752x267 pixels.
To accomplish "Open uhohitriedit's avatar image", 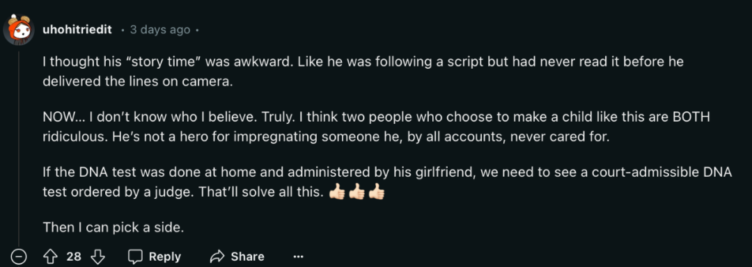I will coord(19,30).
